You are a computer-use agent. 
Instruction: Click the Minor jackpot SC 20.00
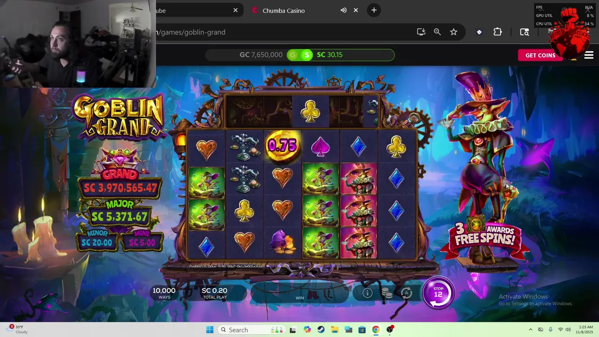[97, 242]
